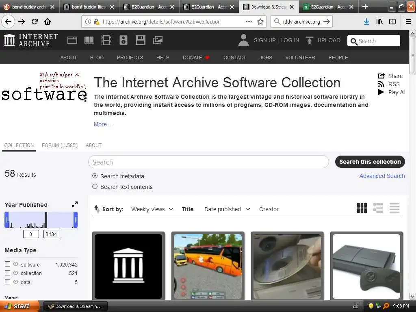Open a new browser tab
Screen dimensions: 416x312
(x=365, y=6)
